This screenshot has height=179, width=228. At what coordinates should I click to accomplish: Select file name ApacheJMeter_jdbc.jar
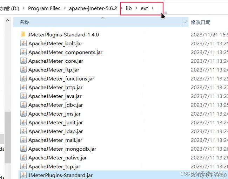(55, 105)
